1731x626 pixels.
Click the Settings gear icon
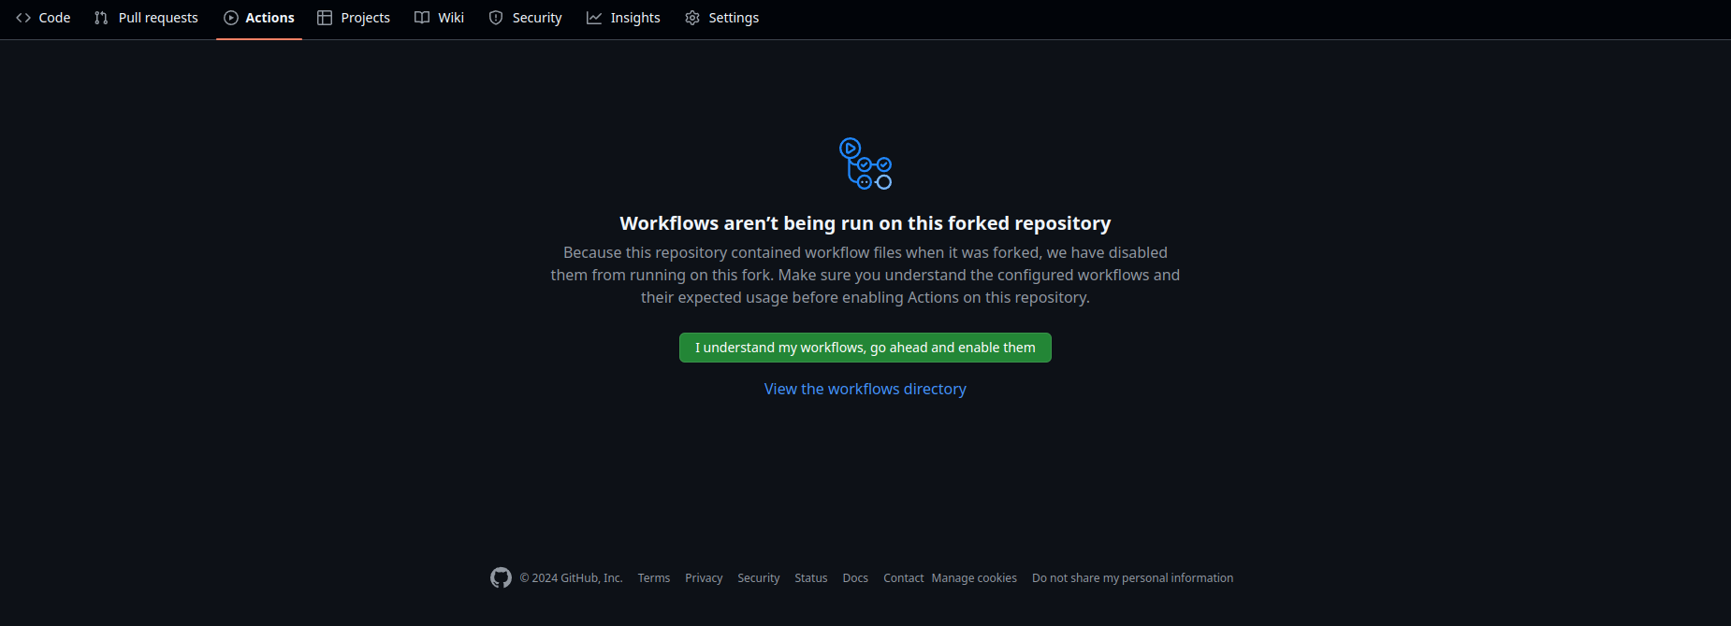click(x=692, y=18)
